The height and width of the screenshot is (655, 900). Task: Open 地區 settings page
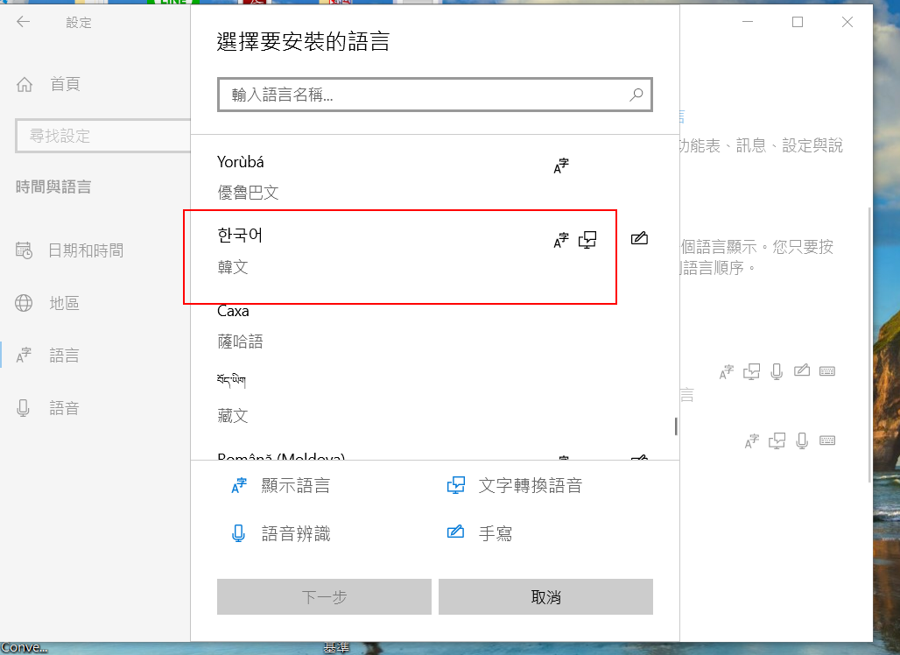point(64,303)
